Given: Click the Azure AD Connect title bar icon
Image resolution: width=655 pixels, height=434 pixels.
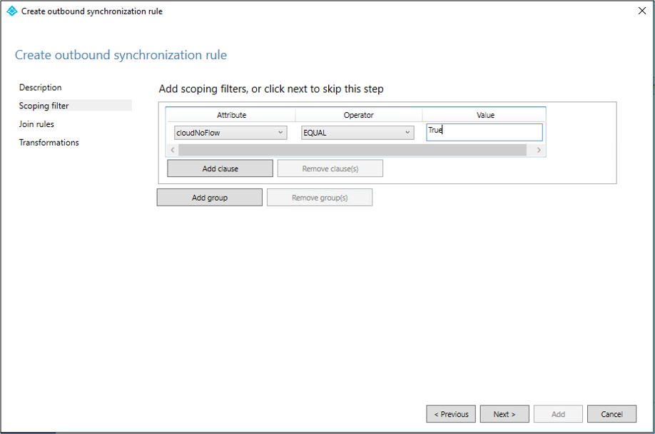Looking at the screenshot, I should click(x=12, y=11).
